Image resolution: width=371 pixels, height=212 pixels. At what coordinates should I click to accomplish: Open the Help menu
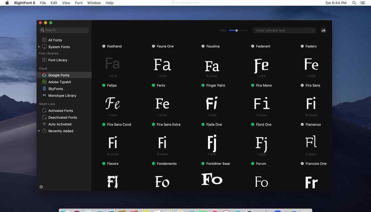pyautogui.click(x=110, y=3)
